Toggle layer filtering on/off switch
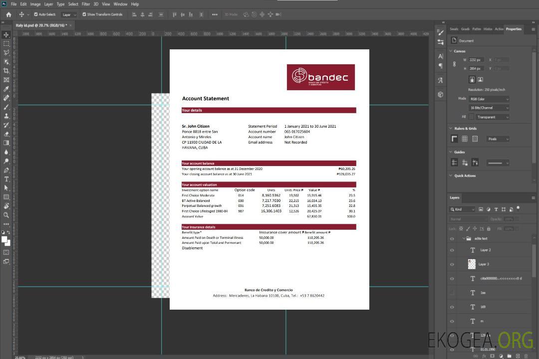539x359 pixels. pyautogui.click(x=518, y=208)
